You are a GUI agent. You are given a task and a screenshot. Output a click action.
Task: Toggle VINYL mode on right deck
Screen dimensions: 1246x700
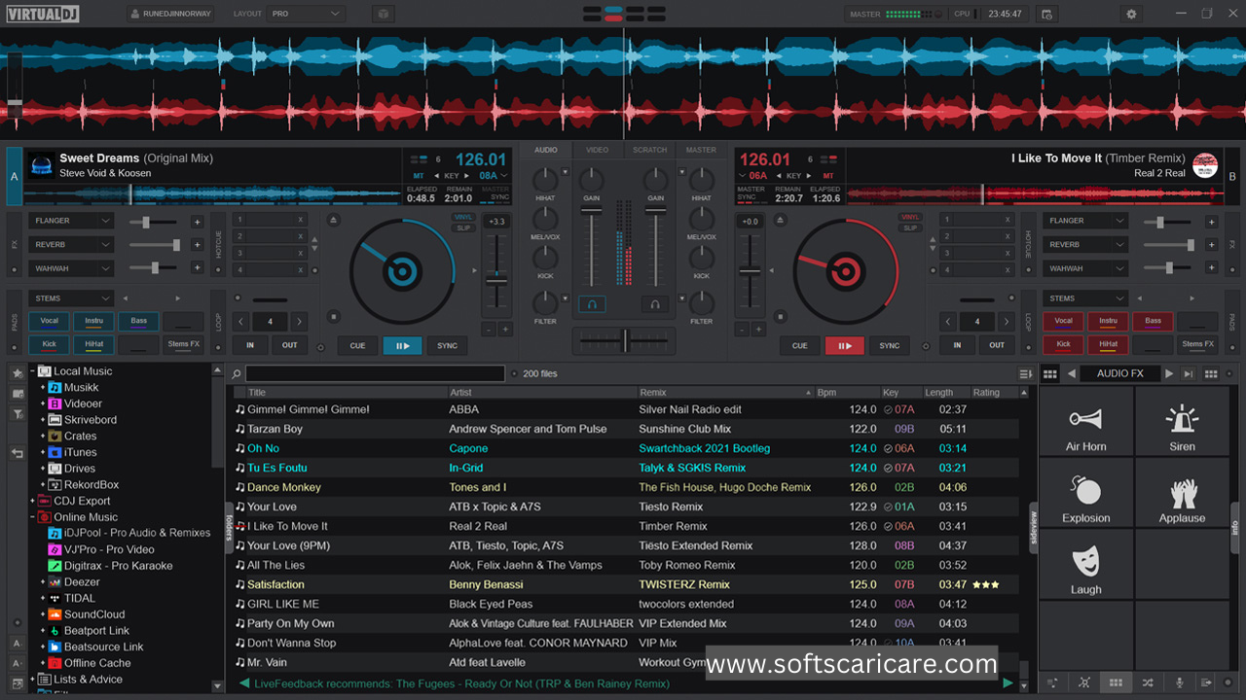(x=910, y=218)
